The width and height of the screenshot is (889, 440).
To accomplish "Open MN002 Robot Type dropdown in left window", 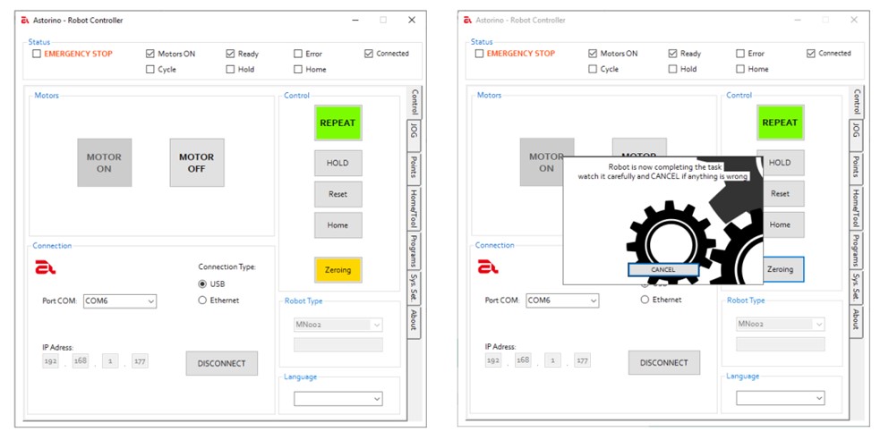I will 338,325.
